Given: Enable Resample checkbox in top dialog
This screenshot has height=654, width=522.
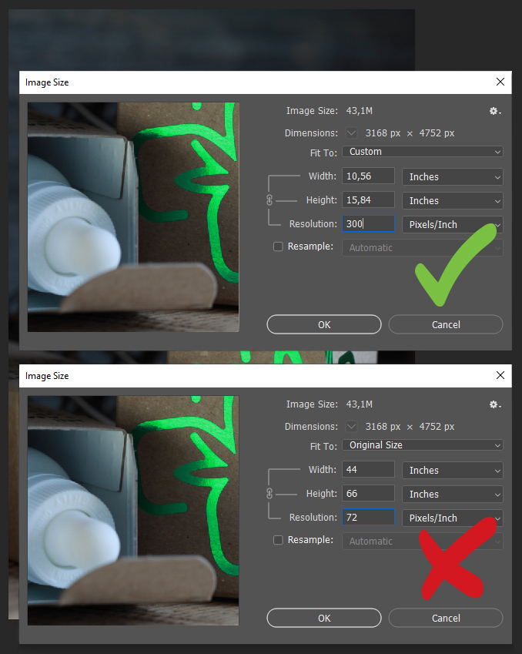Looking at the screenshot, I should pyautogui.click(x=278, y=247).
